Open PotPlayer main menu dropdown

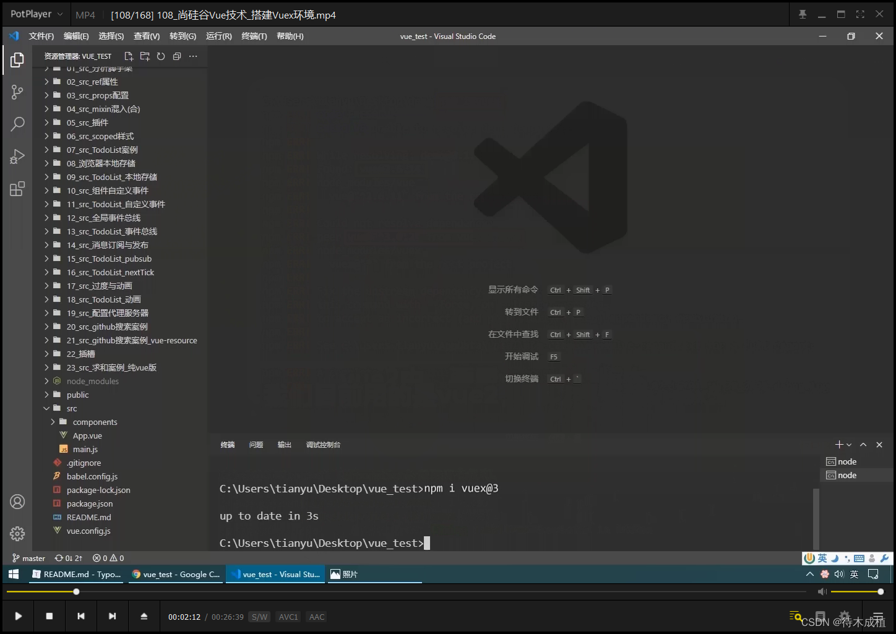click(x=37, y=14)
